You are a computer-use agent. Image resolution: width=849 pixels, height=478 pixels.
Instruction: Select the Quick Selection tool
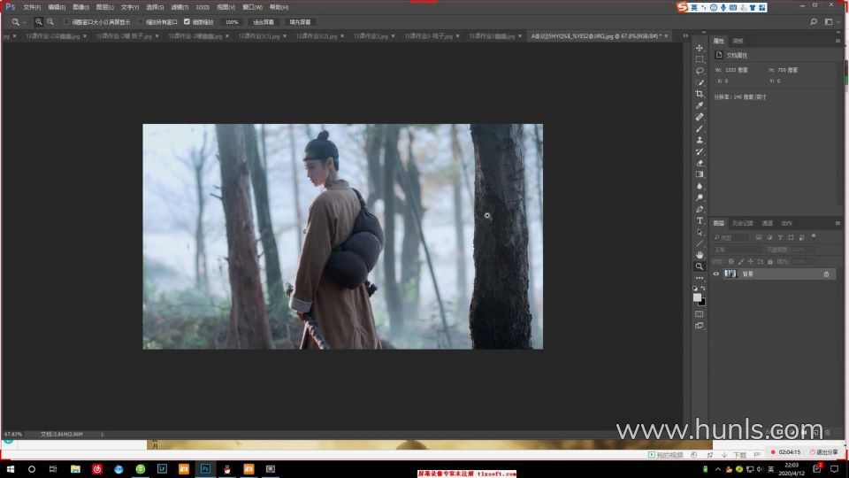tap(700, 82)
